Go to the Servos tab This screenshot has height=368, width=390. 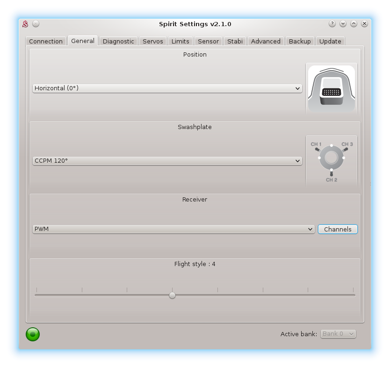pyautogui.click(x=153, y=41)
